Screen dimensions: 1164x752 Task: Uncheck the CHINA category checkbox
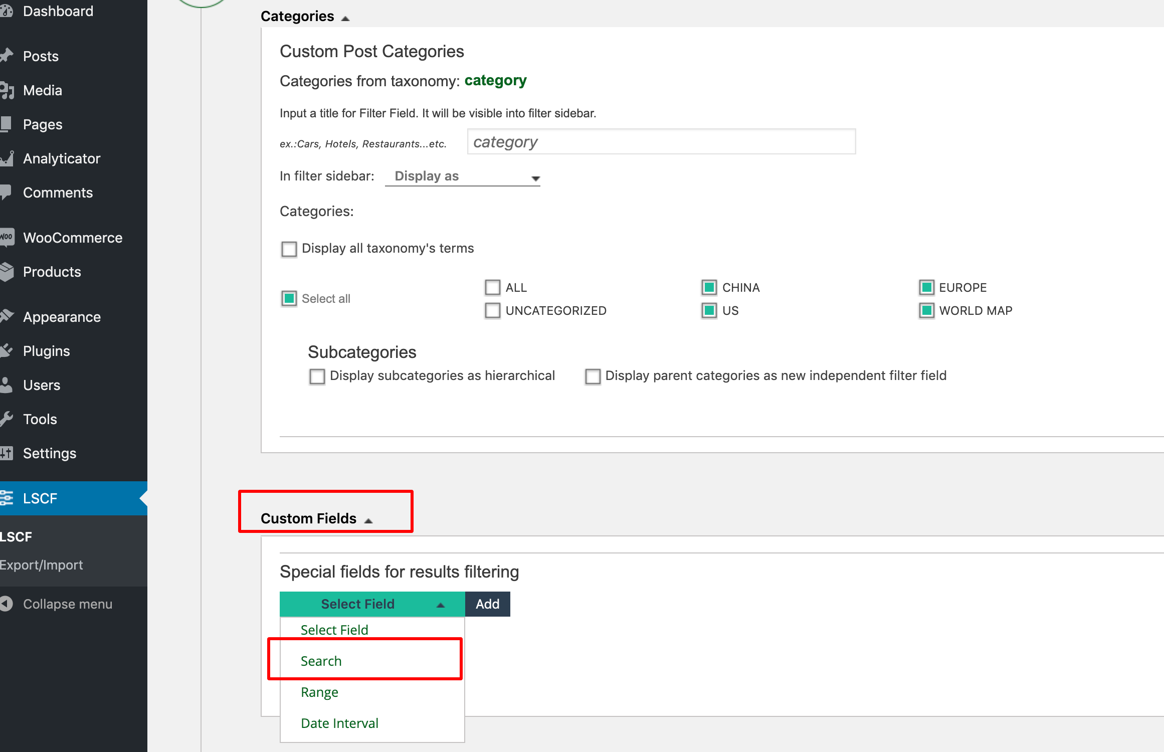[x=709, y=288]
